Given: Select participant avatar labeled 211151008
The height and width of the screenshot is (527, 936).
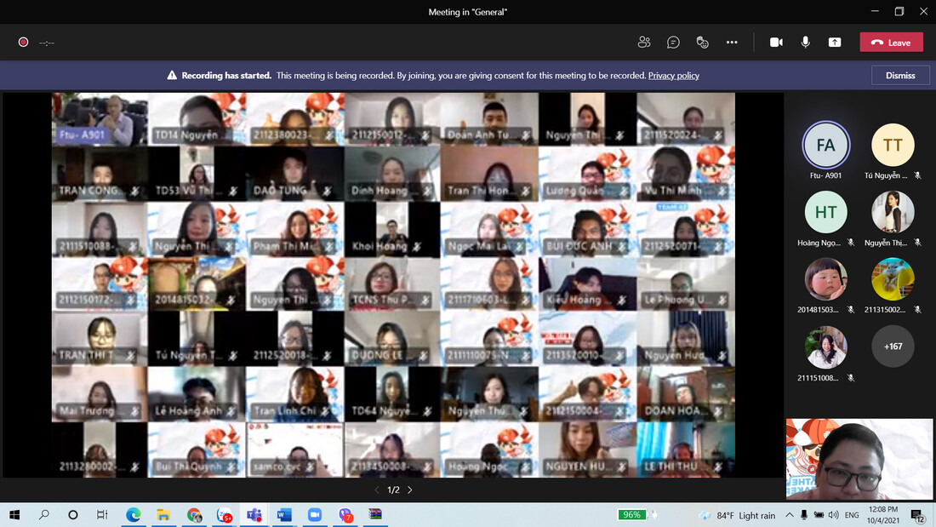Looking at the screenshot, I should tap(825, 347).
